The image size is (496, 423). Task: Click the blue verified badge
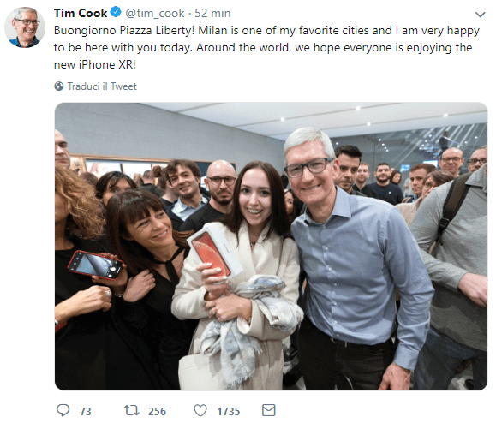click(116, 13)
